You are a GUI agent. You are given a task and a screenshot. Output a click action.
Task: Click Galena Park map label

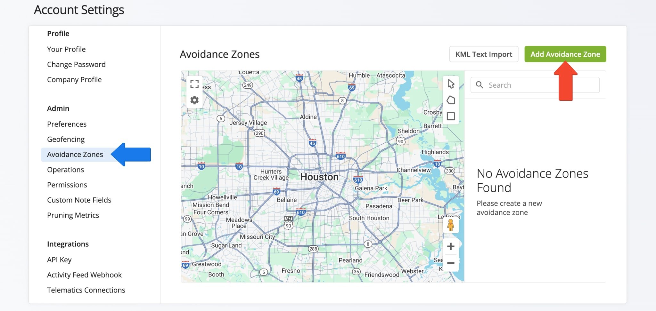point(371,188)
